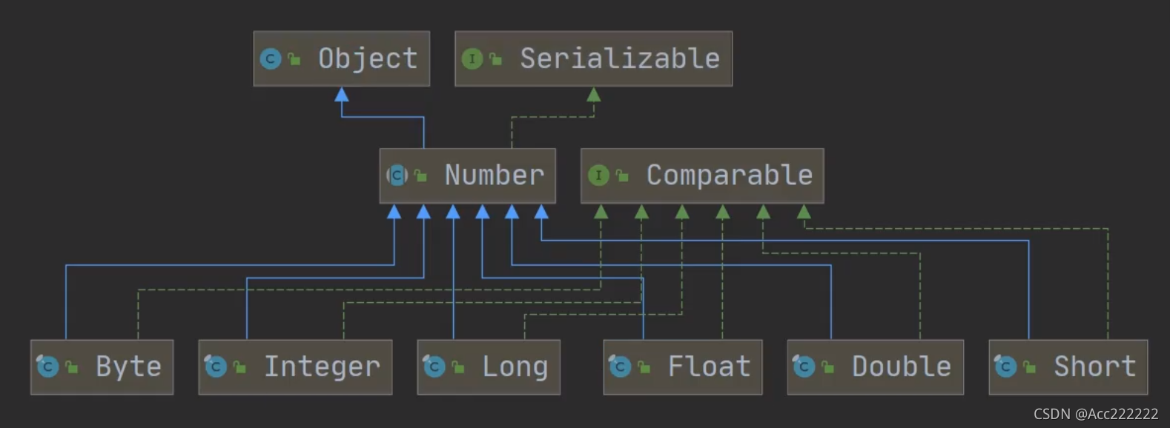Screen dimensions: 1170x428
Task: Click the Comparable label text
Action: pyautogui.click(x=730, y=176)
